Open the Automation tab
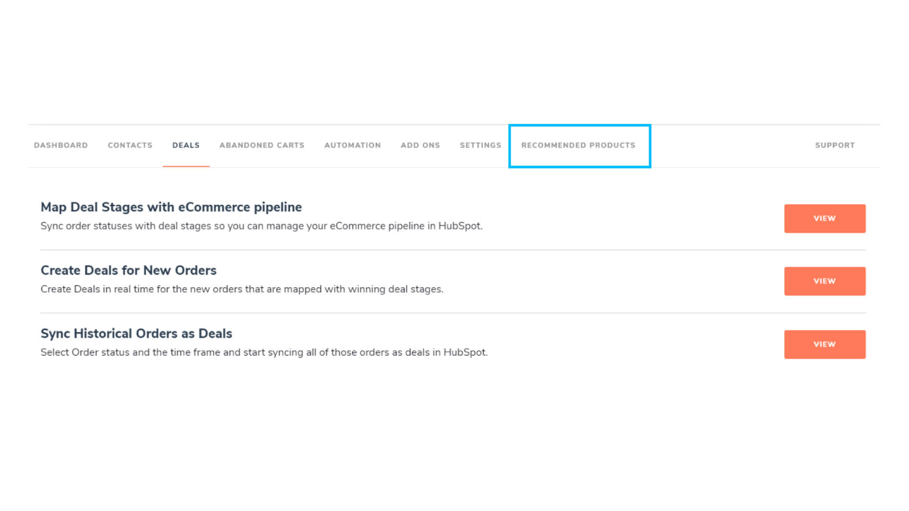The height and width of the screenshot is (511, 909). pos(352,145)
